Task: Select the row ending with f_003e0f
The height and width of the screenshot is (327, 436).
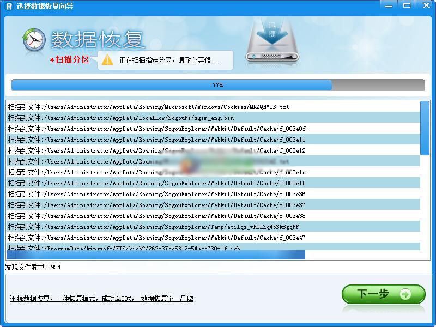Action: (213, 129)
